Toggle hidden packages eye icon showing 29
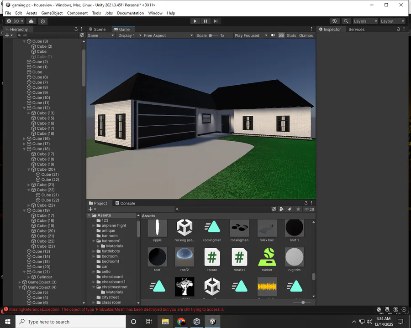The image size is (411, 328). [x=309, y=209]
